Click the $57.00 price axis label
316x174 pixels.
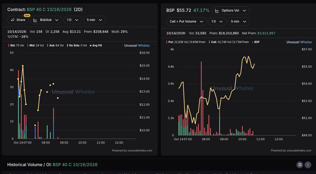pyautogui.click(x=307, y=49)
